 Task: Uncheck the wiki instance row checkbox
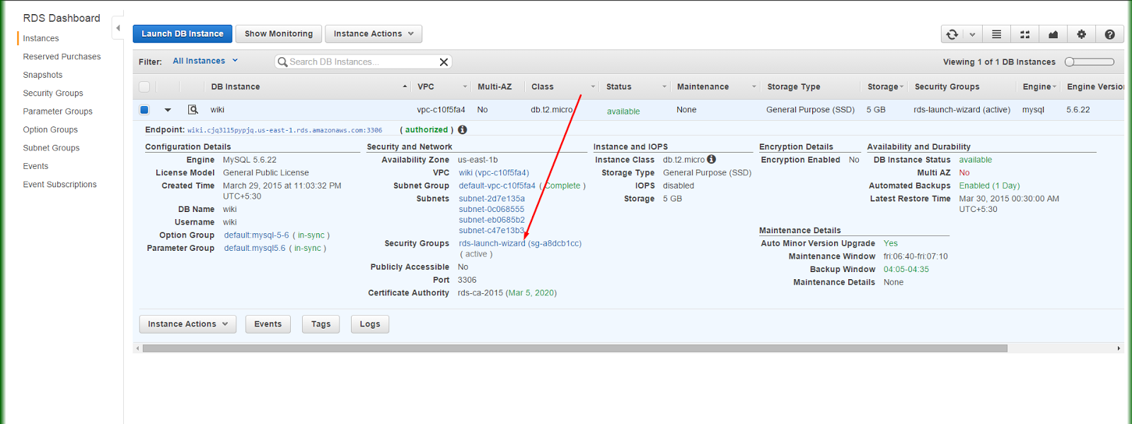144,110
